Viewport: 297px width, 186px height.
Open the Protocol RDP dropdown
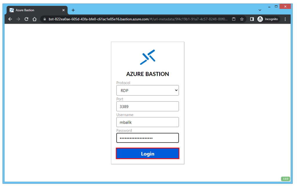(x=148, y=90)
